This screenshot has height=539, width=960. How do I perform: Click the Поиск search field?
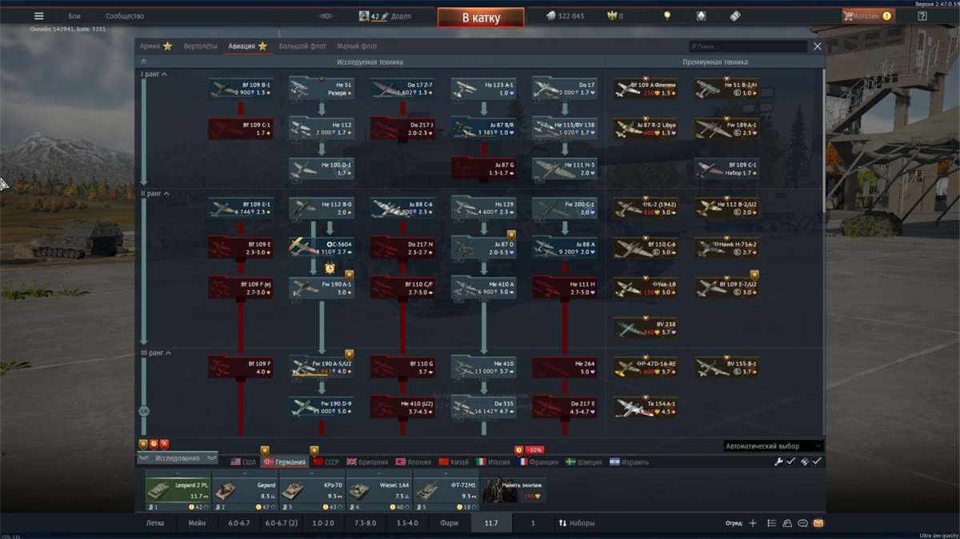[748, 46]
